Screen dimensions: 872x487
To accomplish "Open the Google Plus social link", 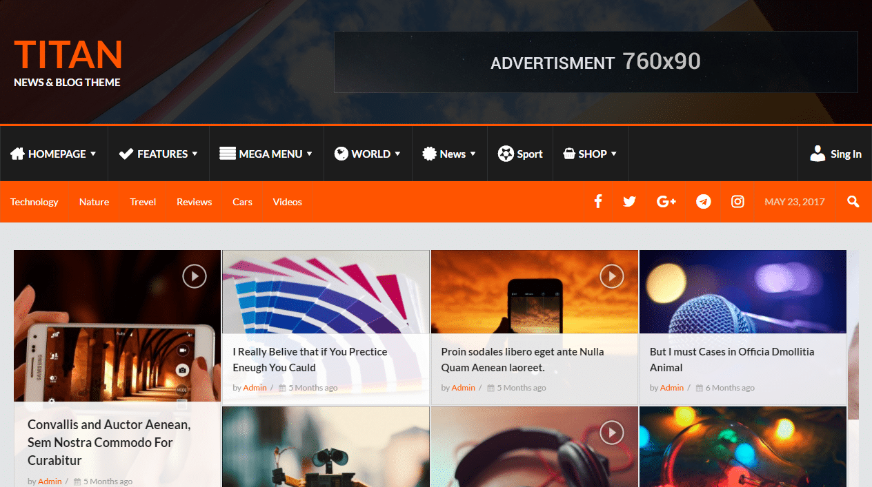I will [666, 202].
